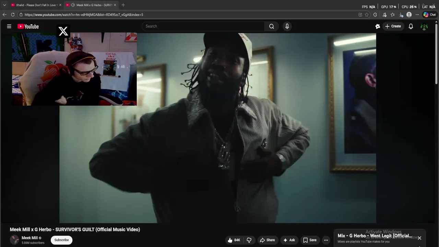
Task: Open the more actions three-dot menu below video
Action: click(326, 240)
